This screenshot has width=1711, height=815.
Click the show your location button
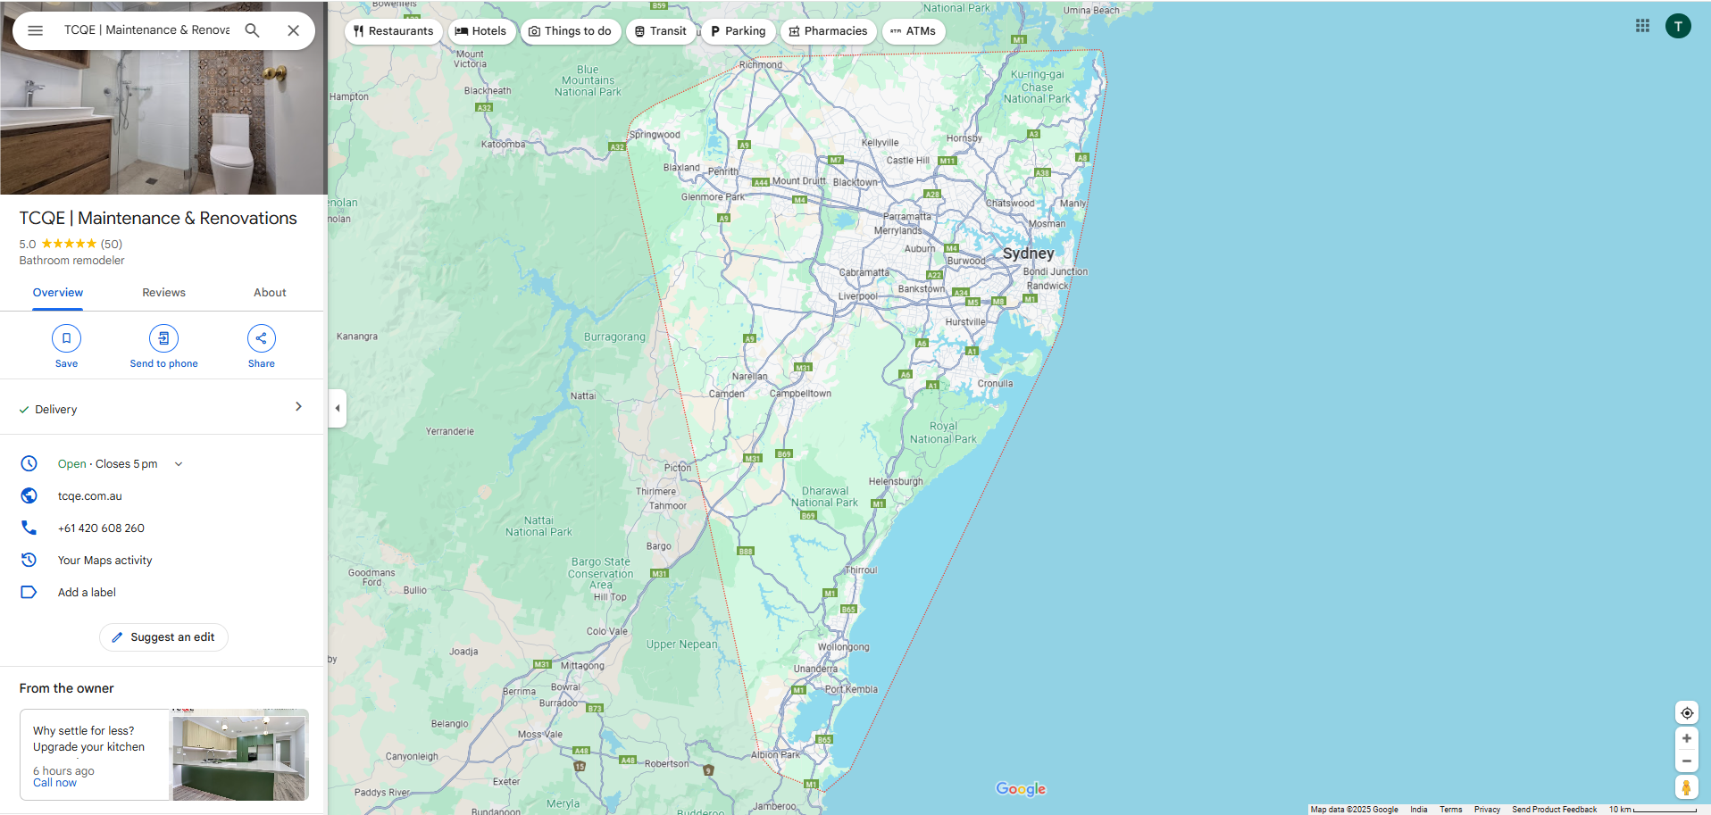[1686, 713]
